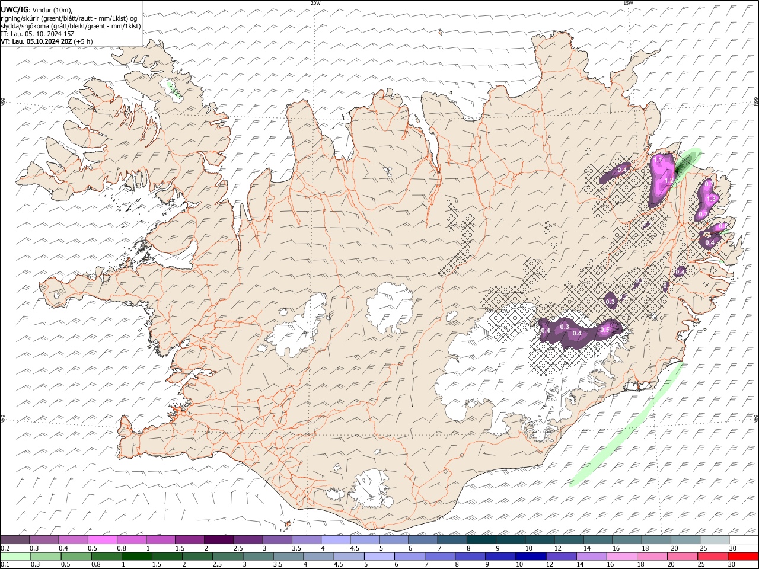Click the '20W' longitude label
Screen dimensions: 759x569
coord(315,3)
